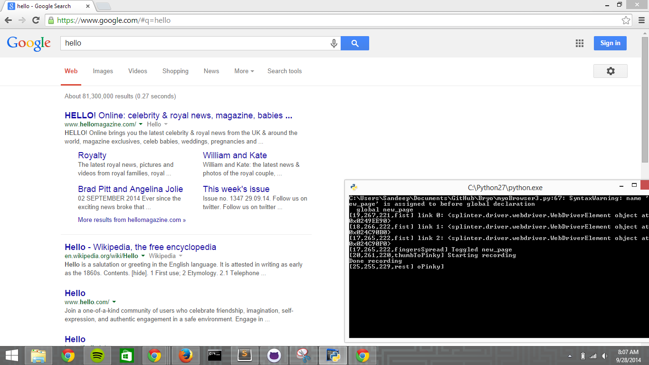
Task: Open the grey 'Wikipedia' dropdown arrow
Action: (x=180, y=256)
